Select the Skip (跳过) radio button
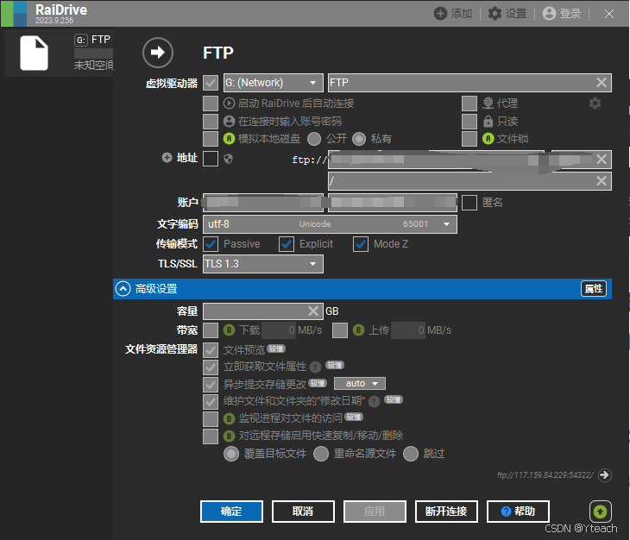 point(411,454)
